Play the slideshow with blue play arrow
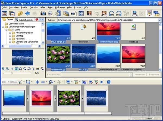This screenshot has width=163, height=121. coord(102,82)
